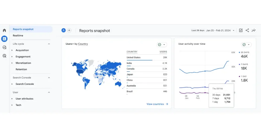This screenshot has height=137, width=261.
Task: Open Monetization reports
Action: tap(23, 63)
